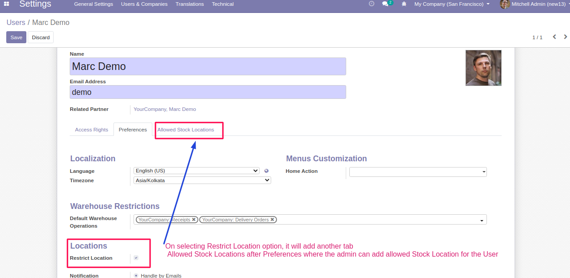Open the conversations chat icon
Image resolution: width=570 pixels, height=278 pixels.
(385, 4)
